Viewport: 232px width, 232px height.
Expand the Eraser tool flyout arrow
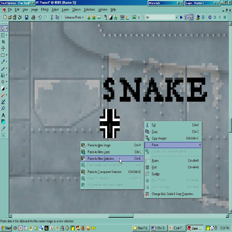pos(7,95)
